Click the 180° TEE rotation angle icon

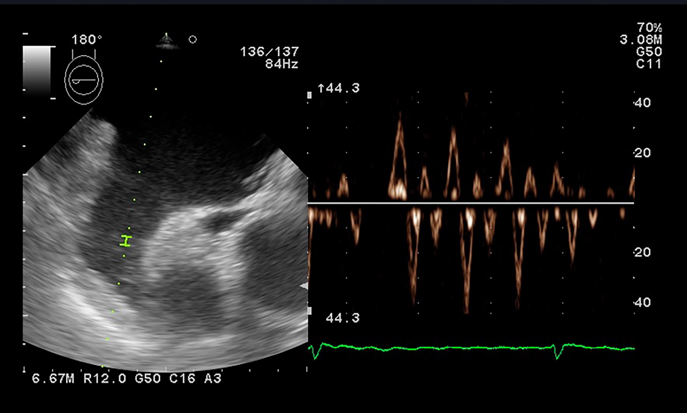tap(84, 79)
